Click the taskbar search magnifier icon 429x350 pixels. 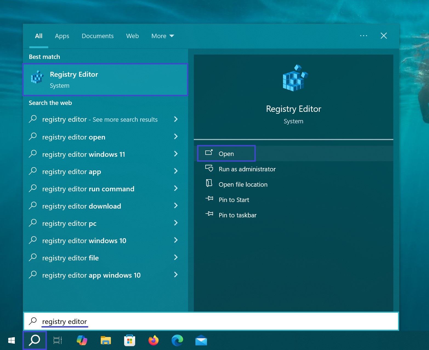tap(35, 340)
